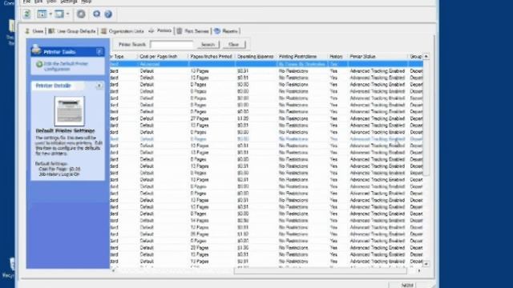Click the green arrow icon beside Edit Default Printer
513x288 pixels.
coord(39,64)
